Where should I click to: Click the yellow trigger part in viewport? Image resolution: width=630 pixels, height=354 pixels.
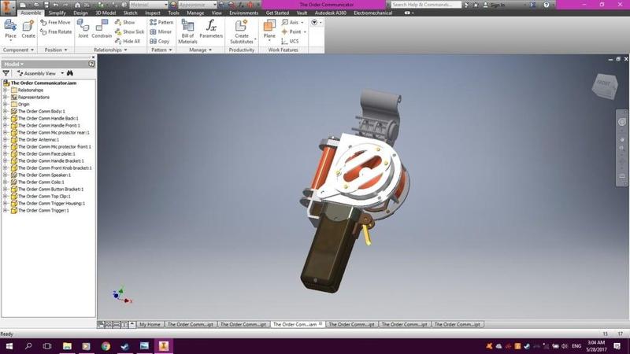click(x=367, y=235)
